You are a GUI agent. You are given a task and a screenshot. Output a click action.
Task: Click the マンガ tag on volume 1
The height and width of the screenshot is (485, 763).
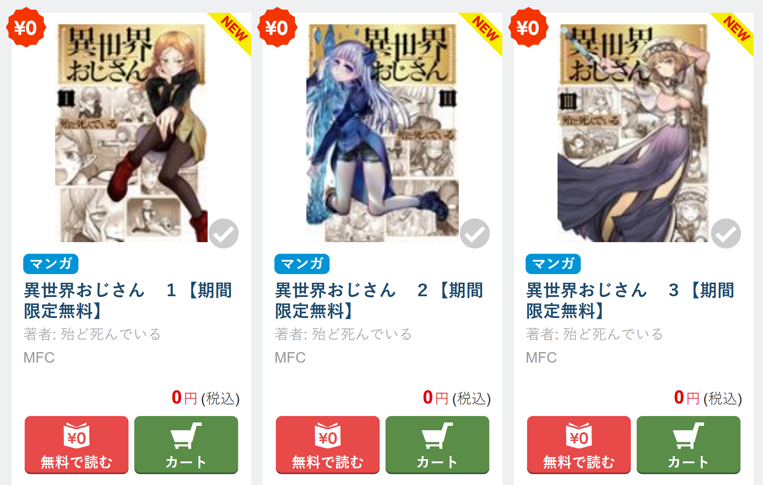click(51, 264)
